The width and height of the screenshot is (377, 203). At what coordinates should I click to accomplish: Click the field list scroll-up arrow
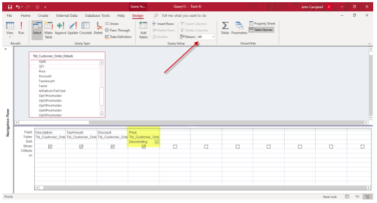pyautogui.click(x=101, y=63)
